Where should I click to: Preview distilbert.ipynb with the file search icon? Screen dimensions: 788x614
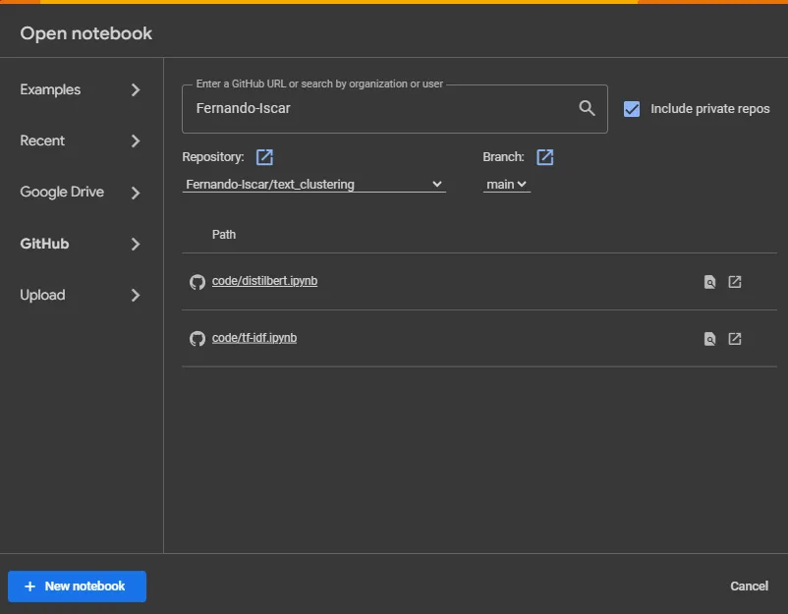[709, 282]
